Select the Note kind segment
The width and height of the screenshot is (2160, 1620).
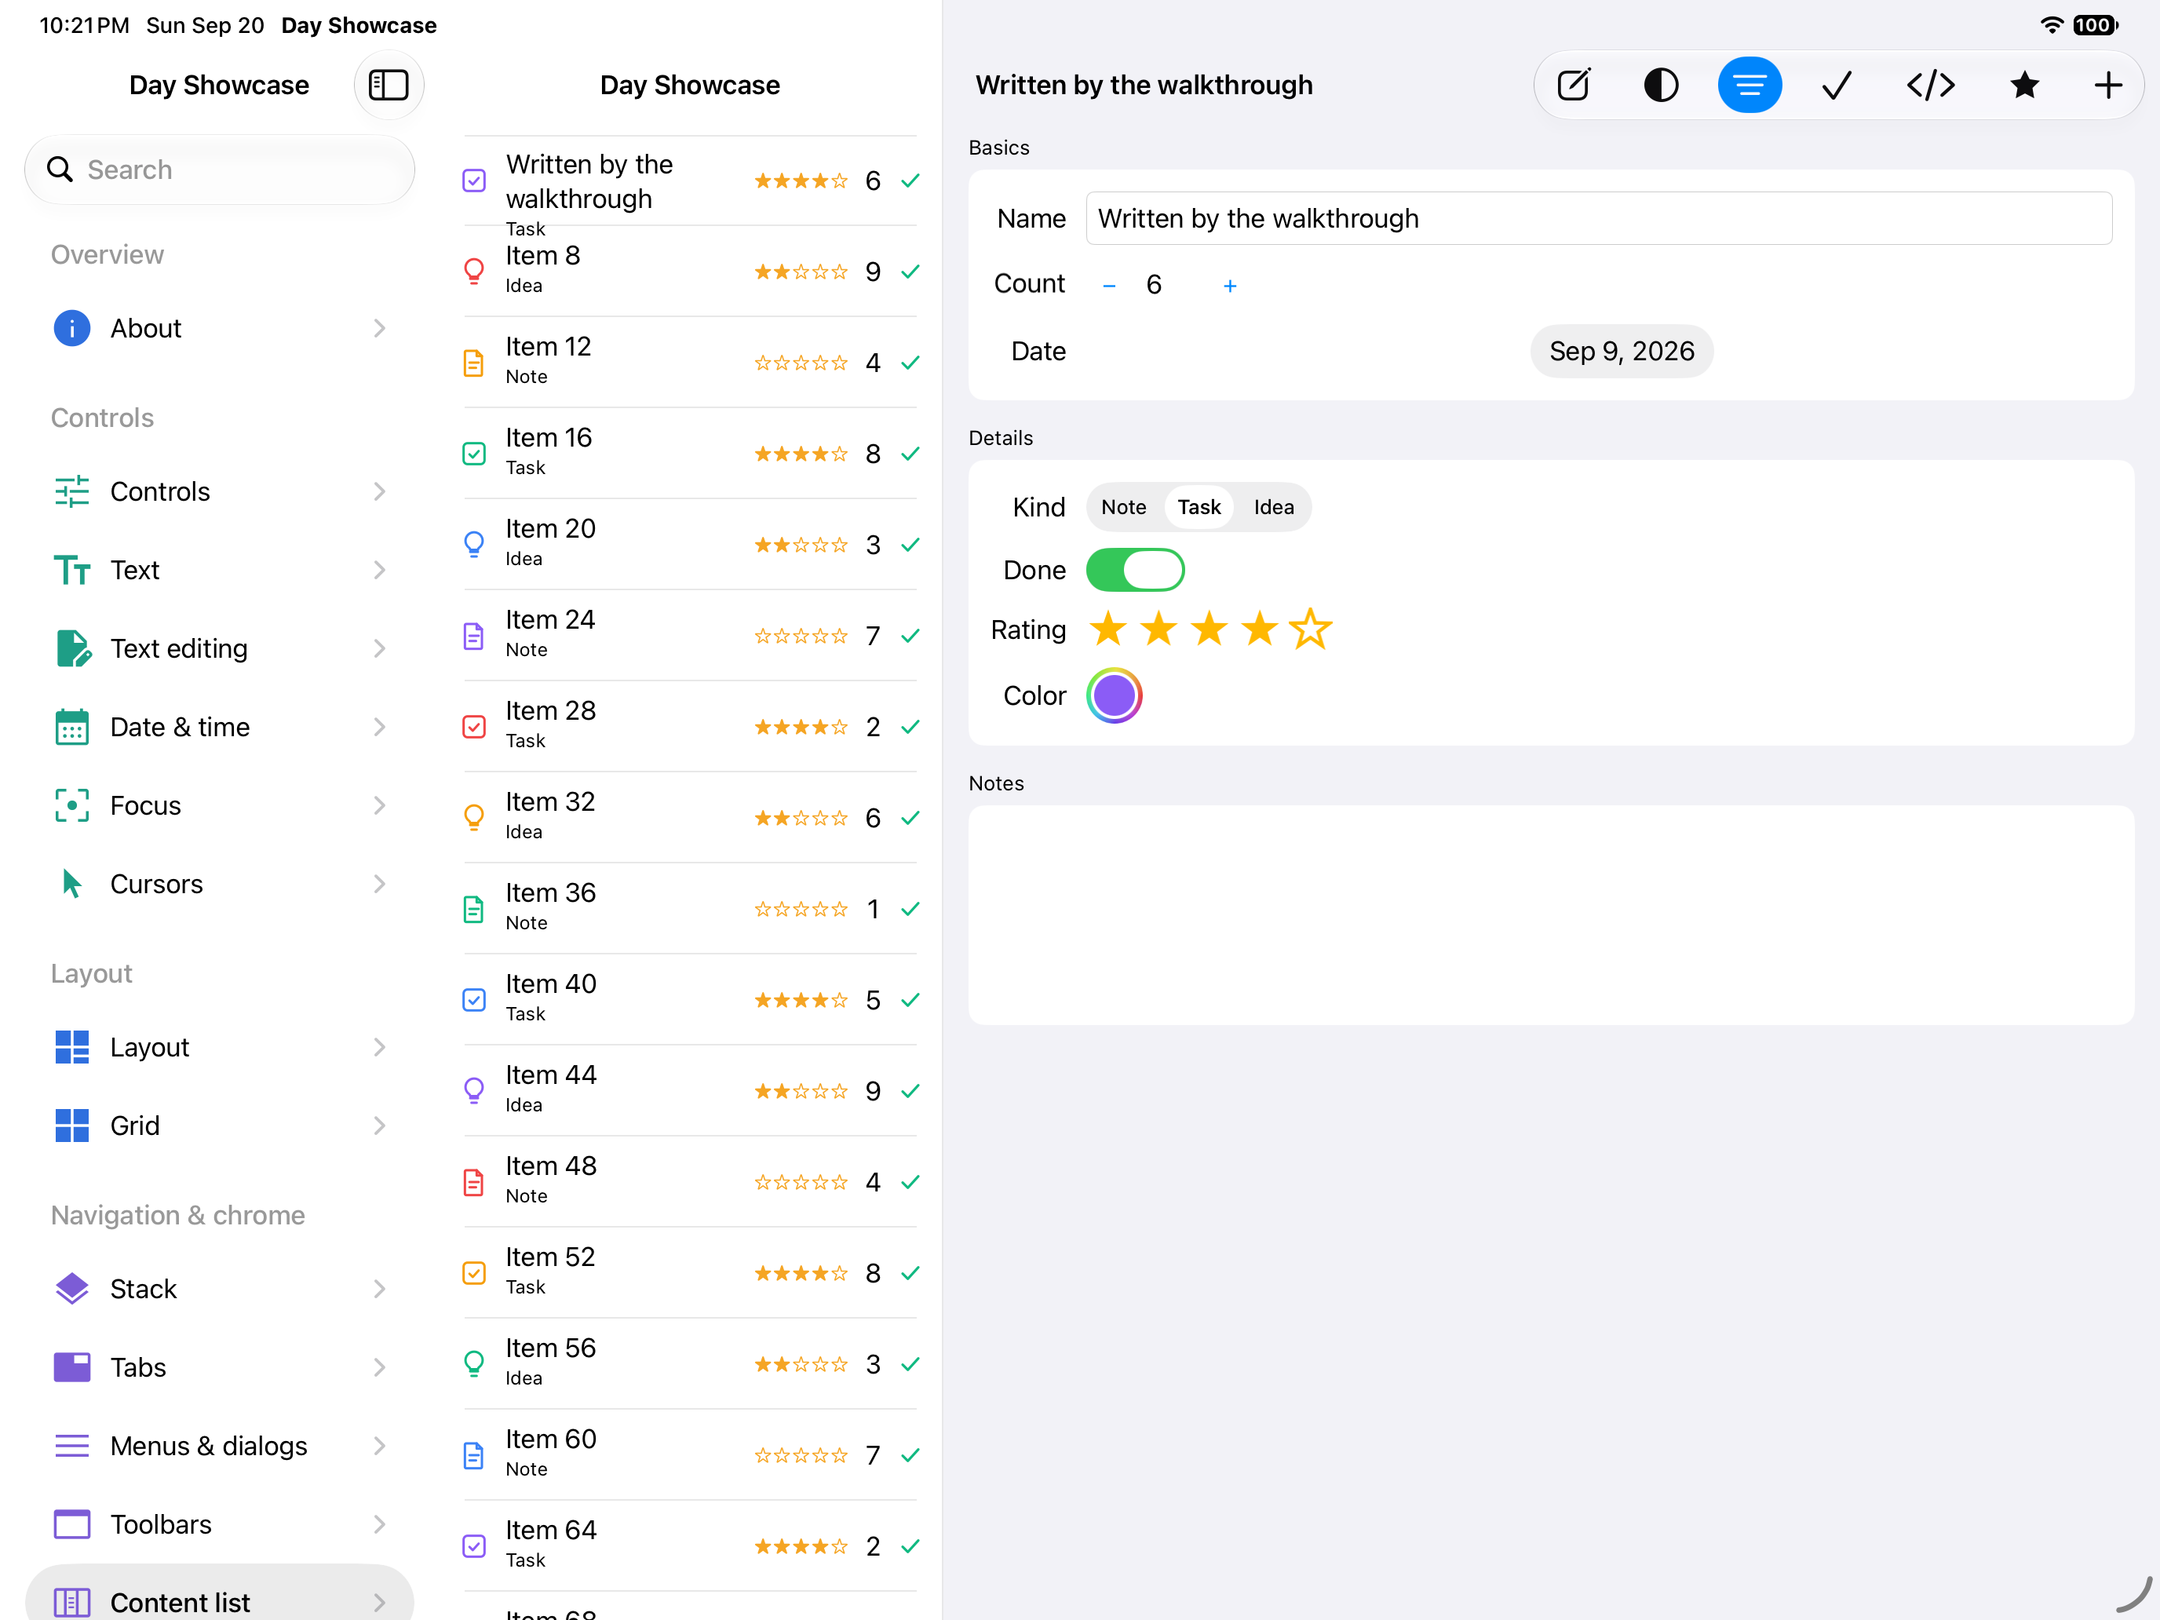[x=1123, y=507]
